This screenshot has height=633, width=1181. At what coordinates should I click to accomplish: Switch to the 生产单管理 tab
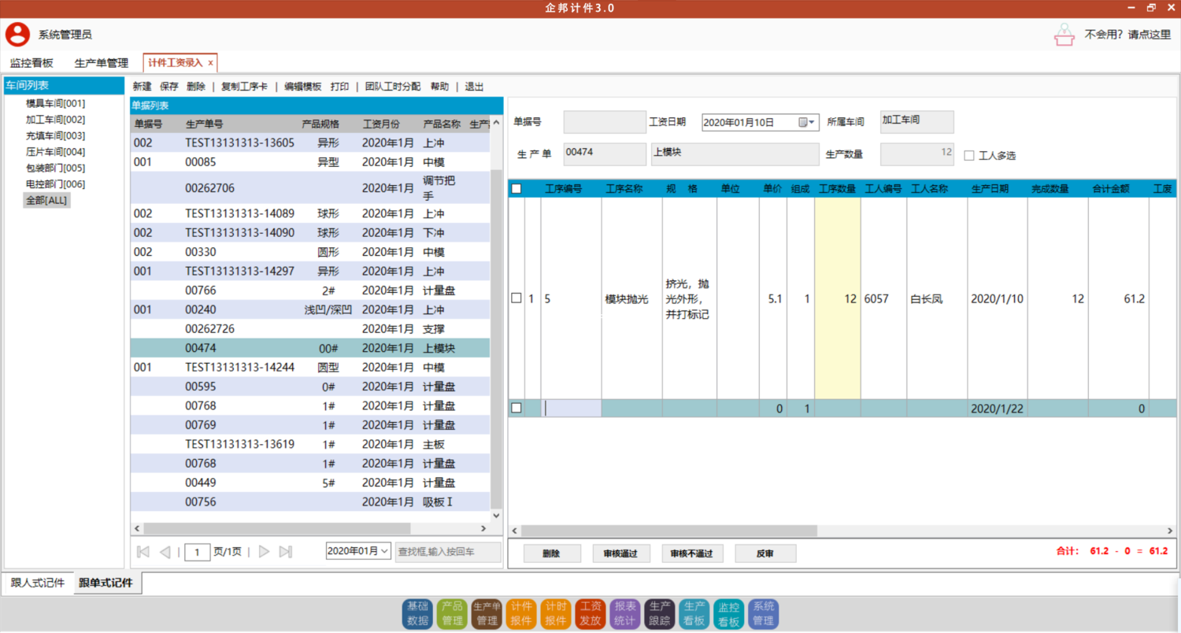point(101,63)
